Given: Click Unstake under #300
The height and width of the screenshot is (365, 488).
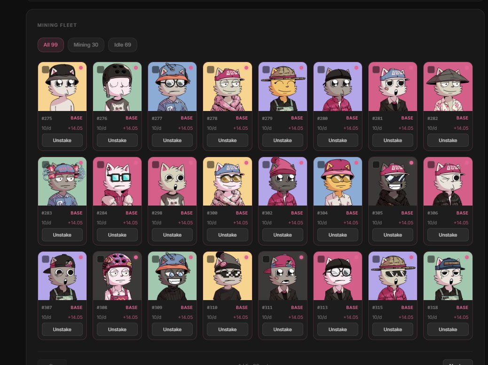Looking at the screenshot, I should coord(228,235).
